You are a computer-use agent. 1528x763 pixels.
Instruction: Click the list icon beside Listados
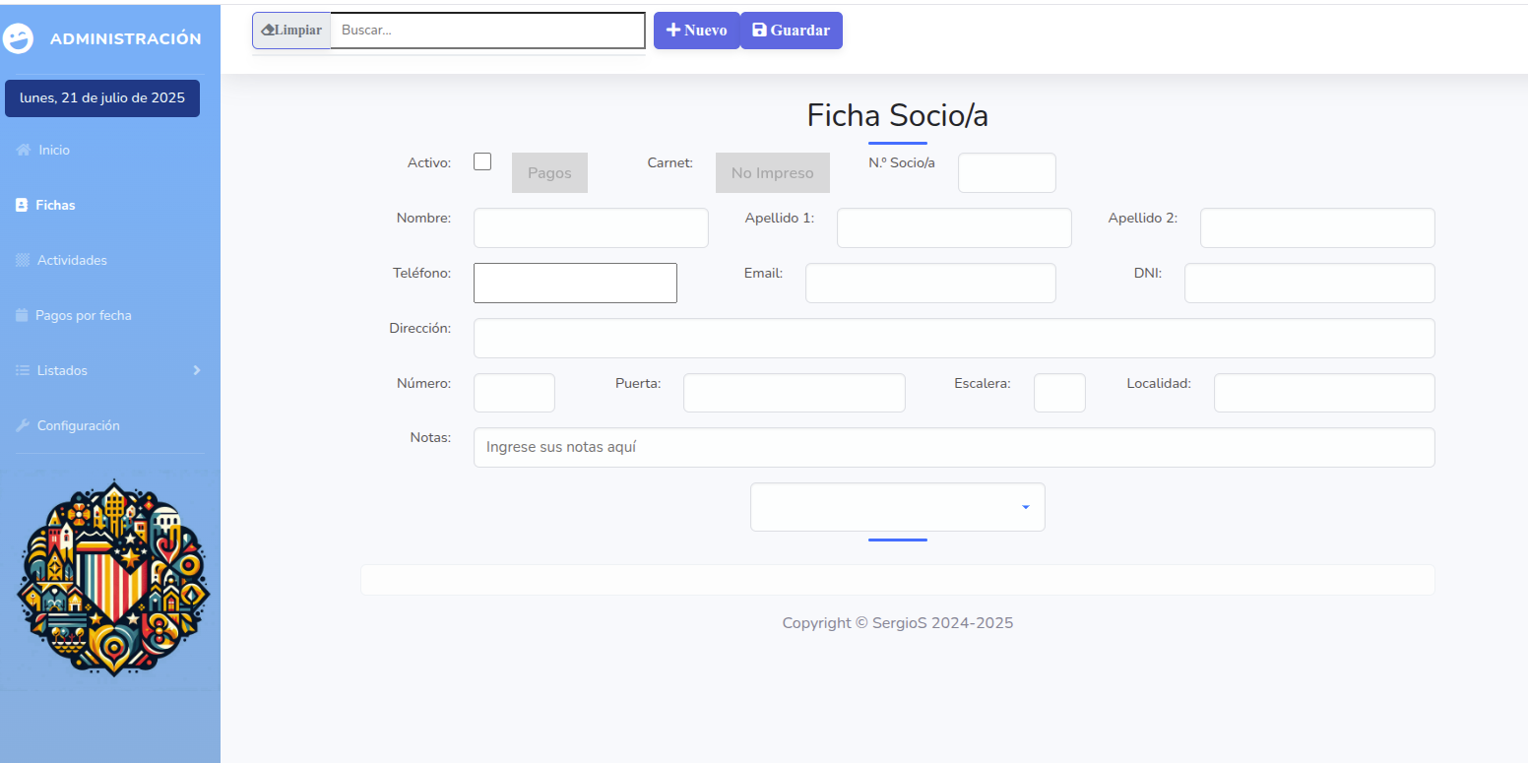tap(23, 371)
